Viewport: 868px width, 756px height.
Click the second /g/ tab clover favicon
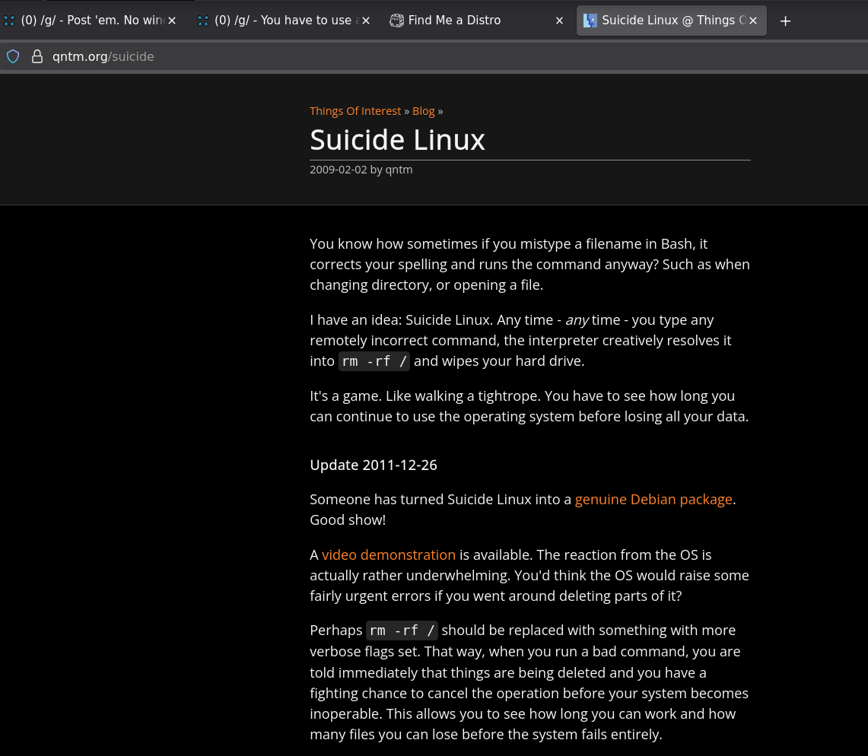point(203,21)
